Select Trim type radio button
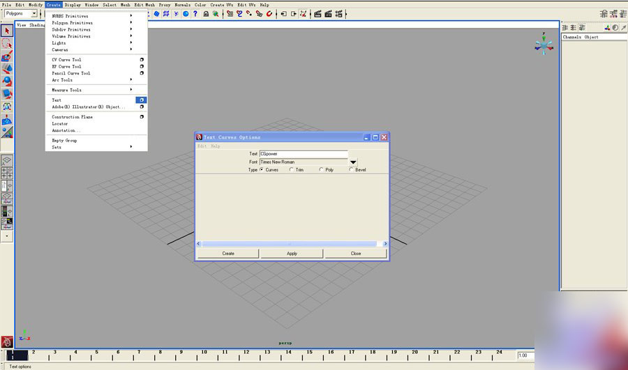This screenshot has width=628, height=370. click(x=291, y=169)
